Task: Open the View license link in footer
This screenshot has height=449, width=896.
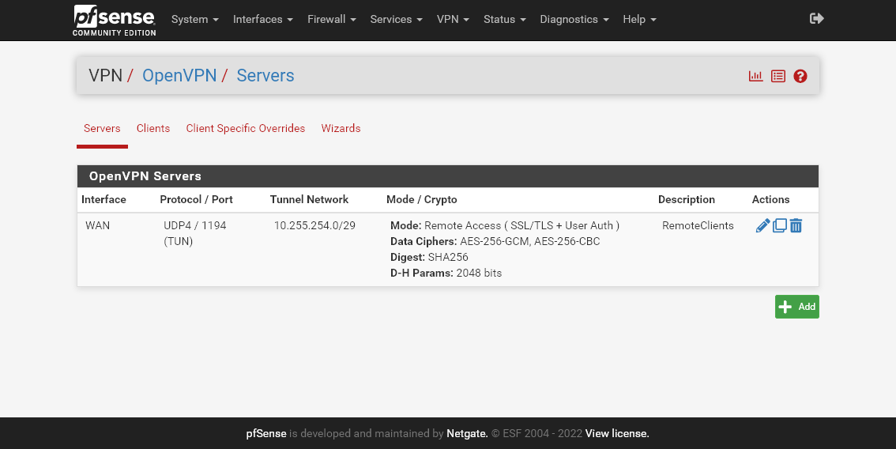Action: tap(616, 433)
